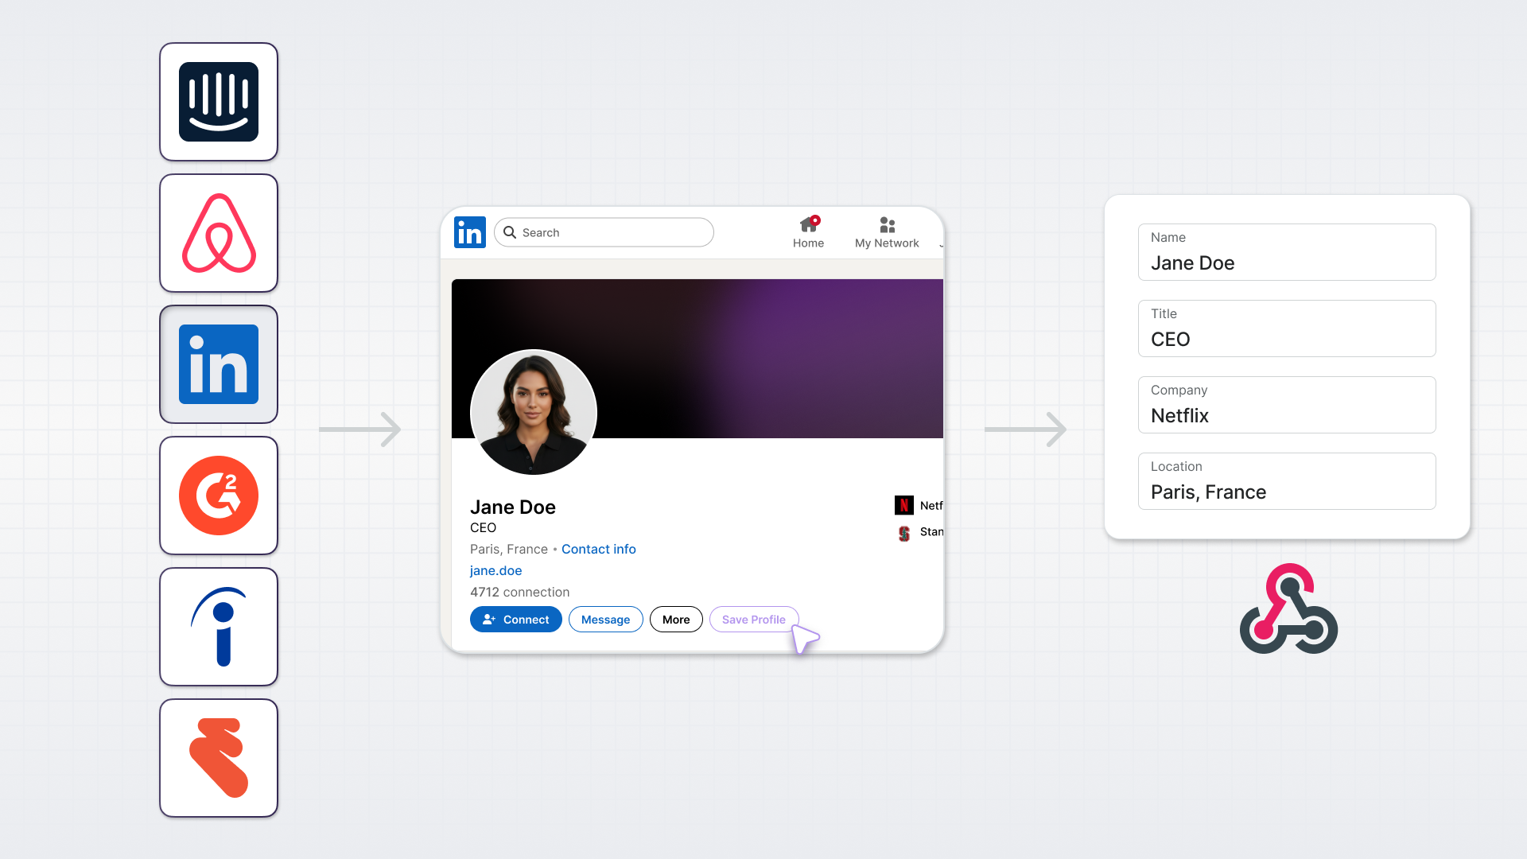Expand the More options button
Image resolution: width=1527 pixels, height=859 pixels.
[x=676, y=620]
